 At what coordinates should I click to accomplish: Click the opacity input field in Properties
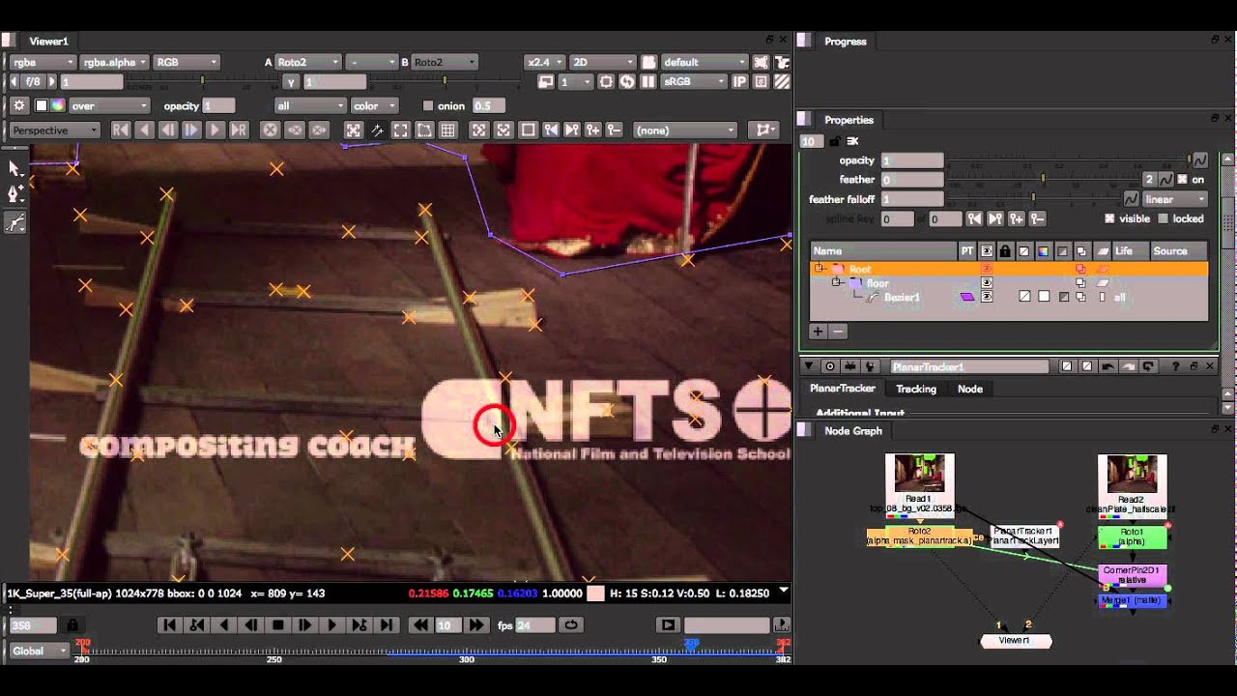point(911,160)
